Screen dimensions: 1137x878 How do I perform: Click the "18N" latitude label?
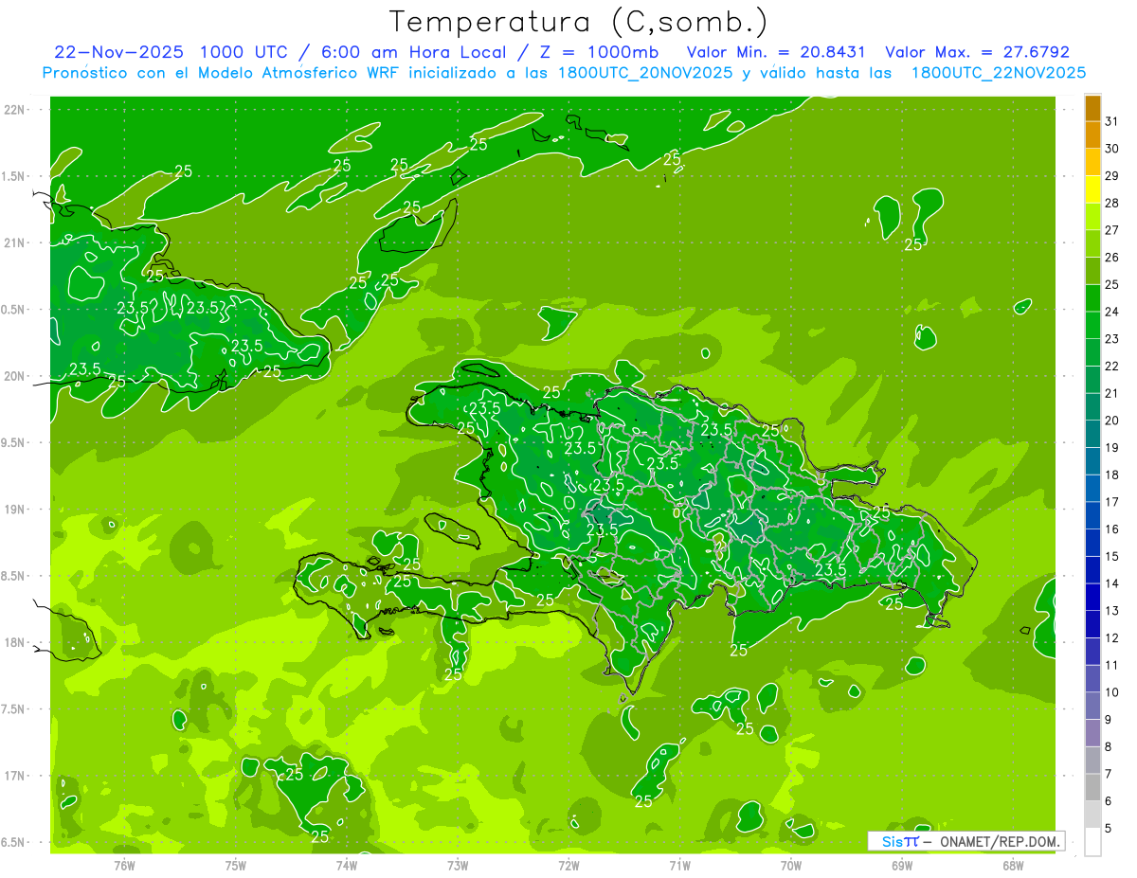coord(13,642)
